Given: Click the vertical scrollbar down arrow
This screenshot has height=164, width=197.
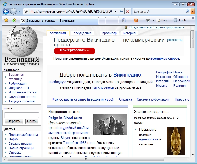Looking at the screenshot, I should pos(193,155).
